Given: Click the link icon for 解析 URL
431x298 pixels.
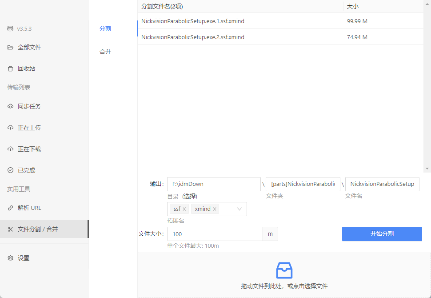Looking at the screenshot, I should [10, 208].
